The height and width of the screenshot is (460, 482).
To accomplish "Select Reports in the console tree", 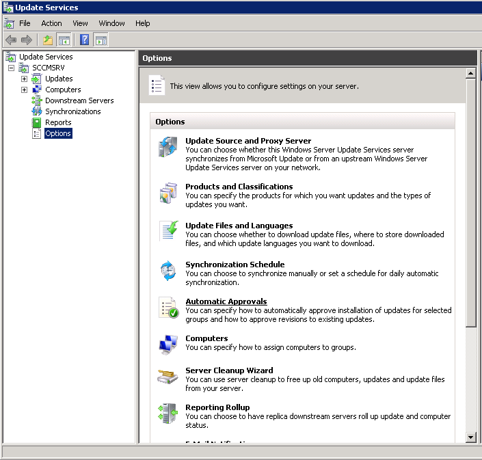I will [58, 122].
